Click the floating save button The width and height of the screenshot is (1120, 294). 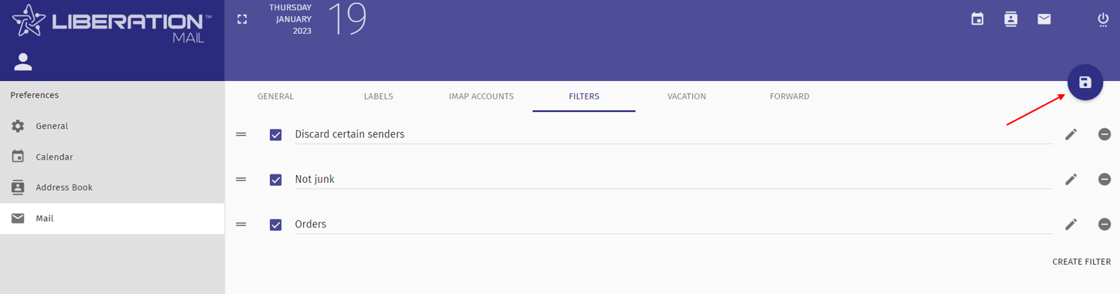1085,83
